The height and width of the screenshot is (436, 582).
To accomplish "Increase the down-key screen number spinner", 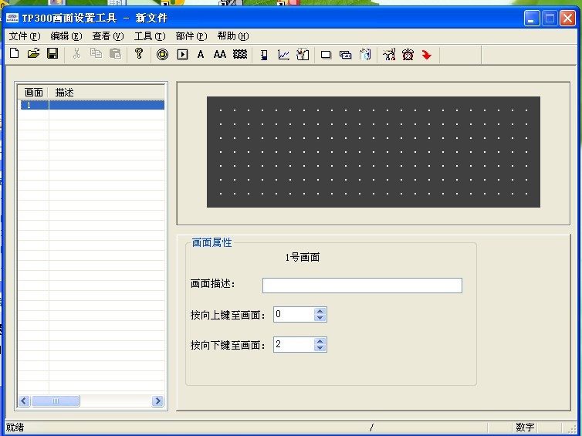I will tap(320, 341).
